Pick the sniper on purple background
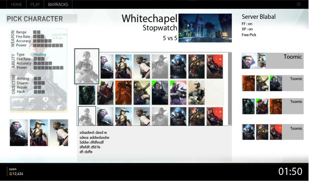Image resolution: width=309 pixels, height=181 pixels. pos(178,93)
